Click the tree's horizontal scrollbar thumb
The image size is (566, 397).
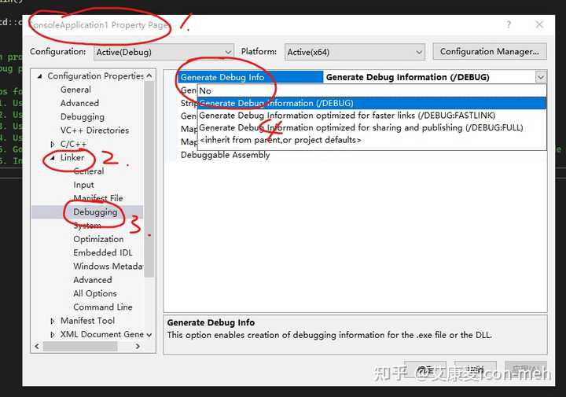pos(80,347)
